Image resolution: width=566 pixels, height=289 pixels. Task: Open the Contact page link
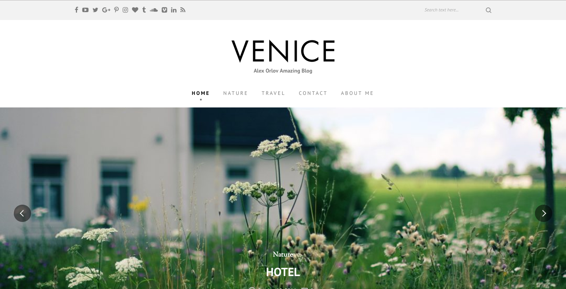[x=313, y=93]
